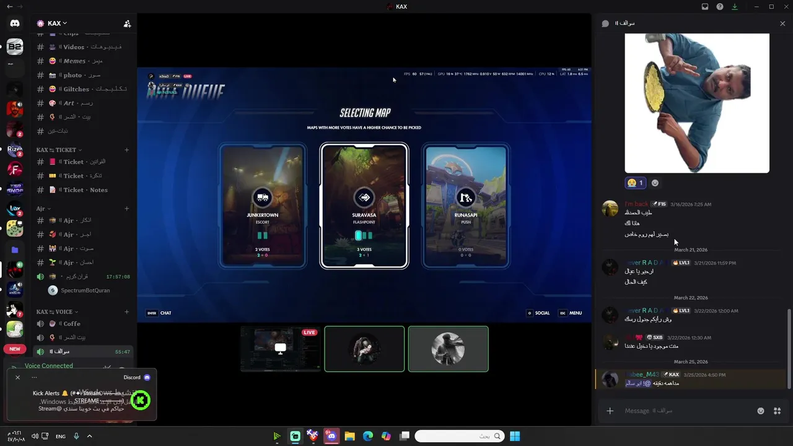Create channel in KAX VOICE category
The height and width of the screenshot is (446, 793).
pos(127,312)
